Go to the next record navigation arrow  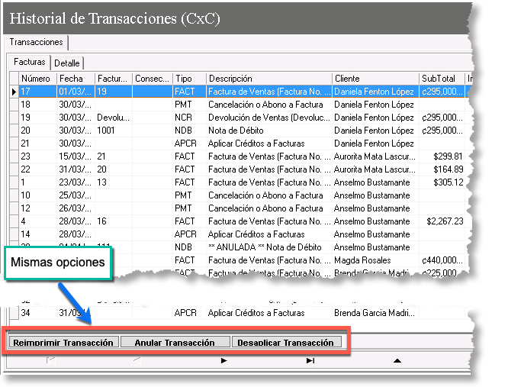[x=223, y=360]
